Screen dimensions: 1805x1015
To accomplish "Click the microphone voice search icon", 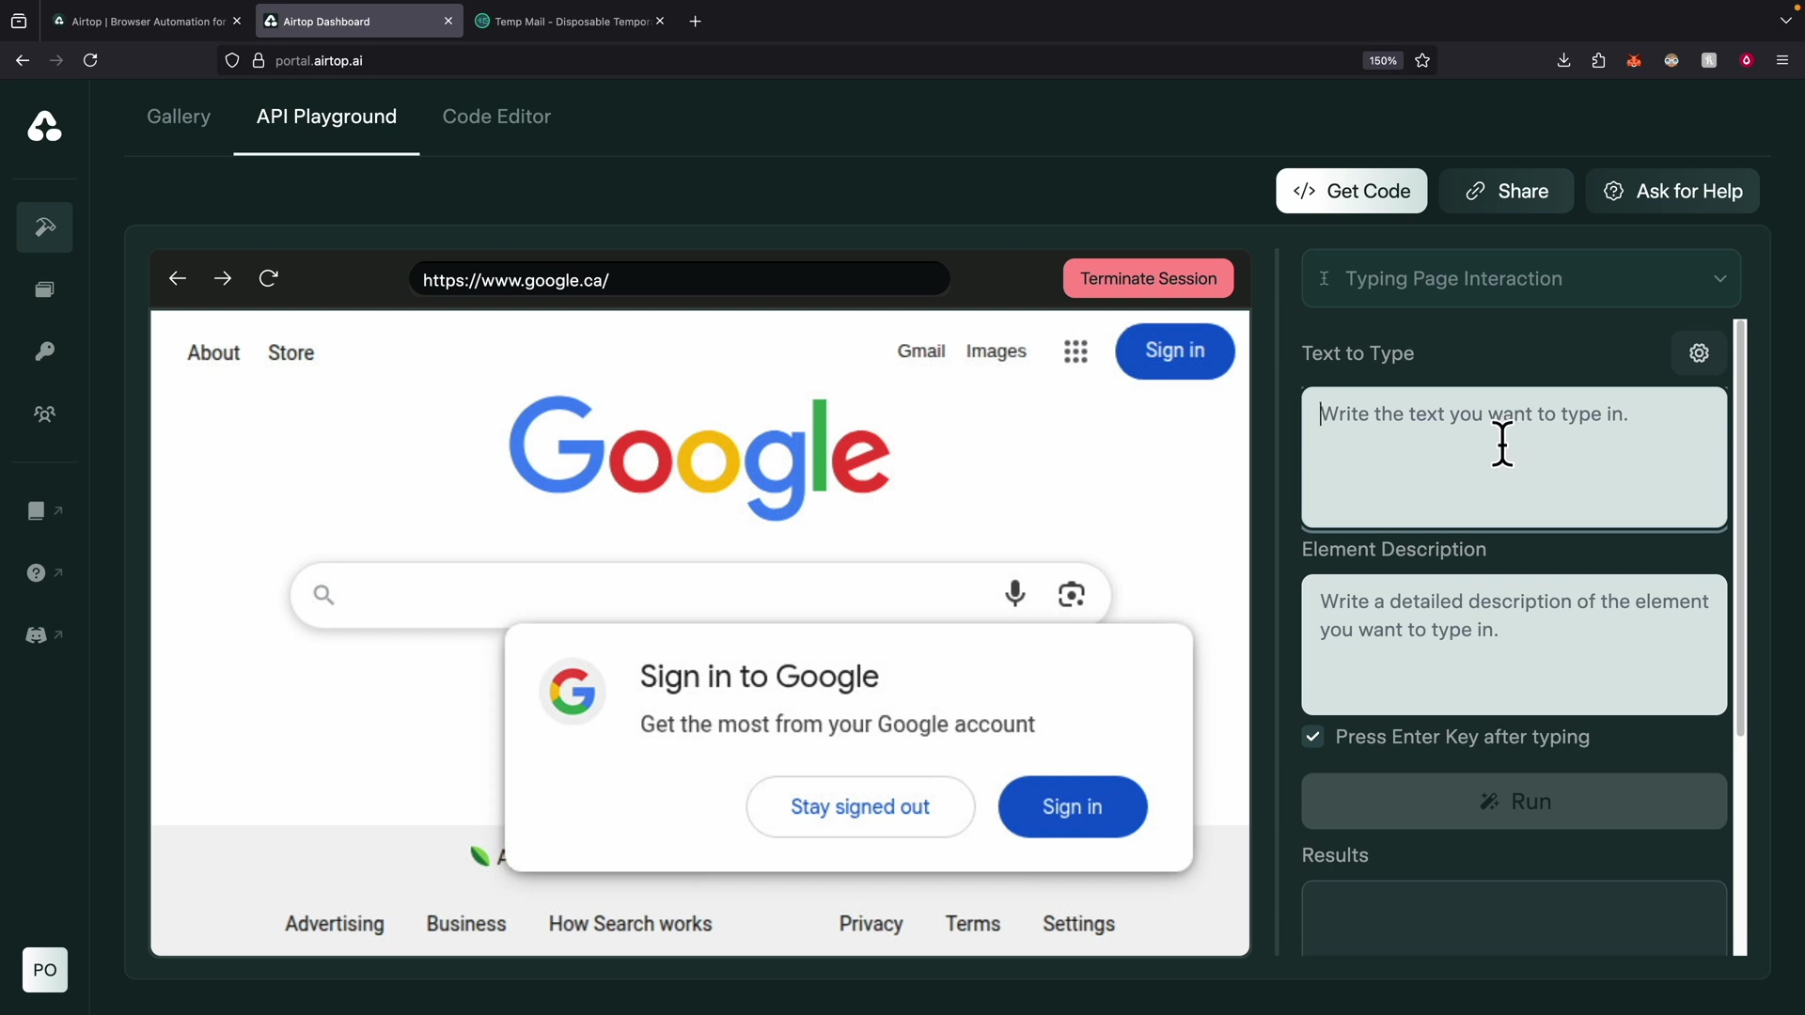I will coord(1014,594).
